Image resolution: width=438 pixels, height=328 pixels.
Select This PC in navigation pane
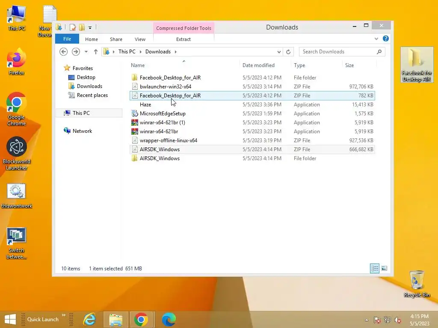point(81,113)
